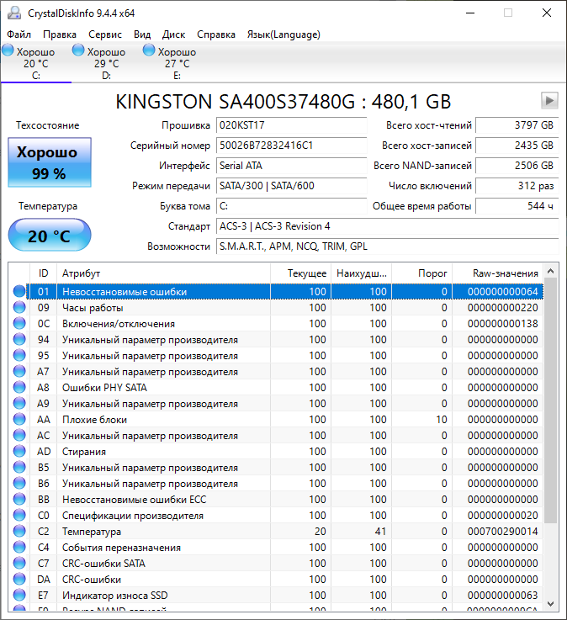Click the attribute list scrollbar thumb
Image resolution: width=567 pixels, height=620 pixels.
coord(550,400)
